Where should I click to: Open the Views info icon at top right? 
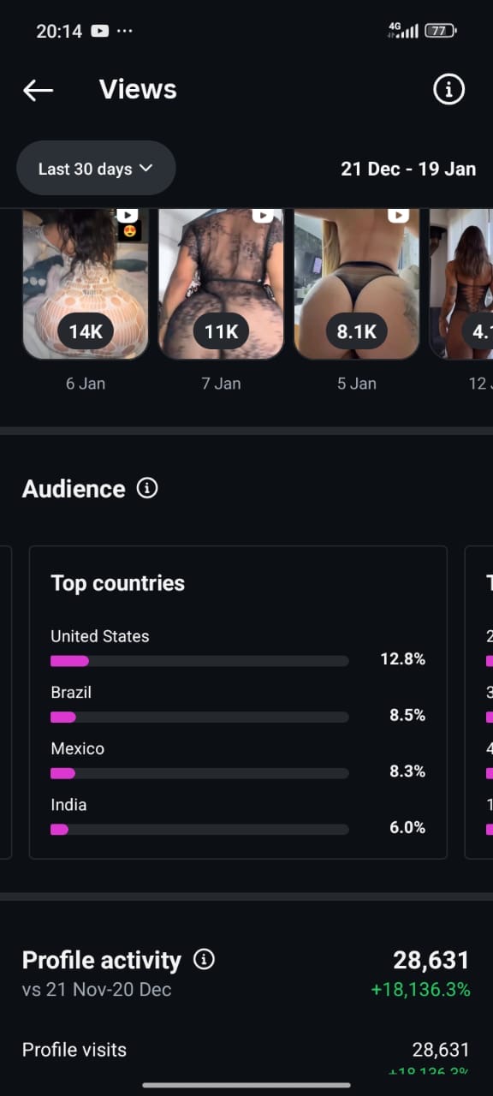pyautogui.click(x=448, y=89)
